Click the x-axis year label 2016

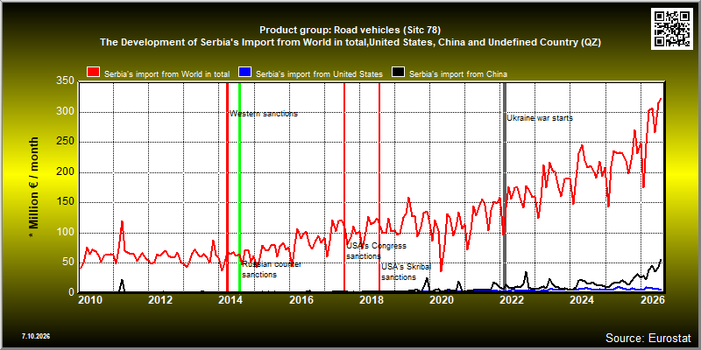[x=301, y=299]
